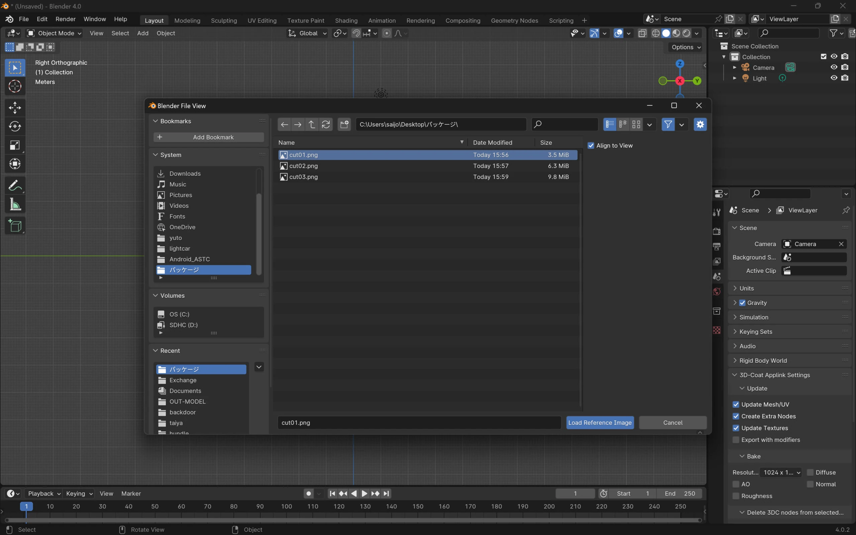Disable Update Textures checkbox
Viewport: 856px width, 535px height.
click(x=736, y=428)
